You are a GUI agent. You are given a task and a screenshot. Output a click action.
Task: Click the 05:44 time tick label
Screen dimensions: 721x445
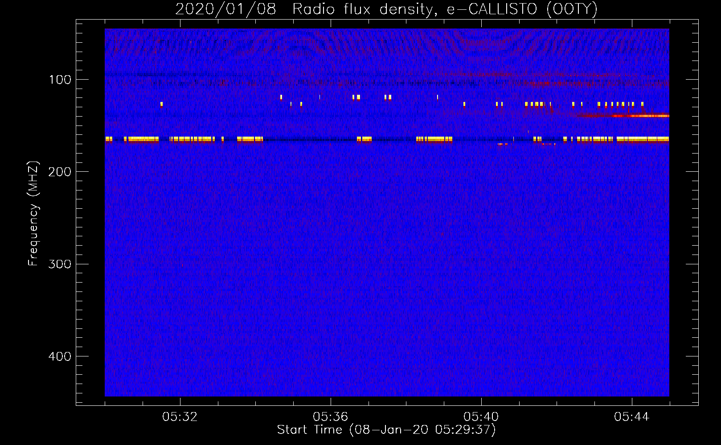(x=632, y=417)
